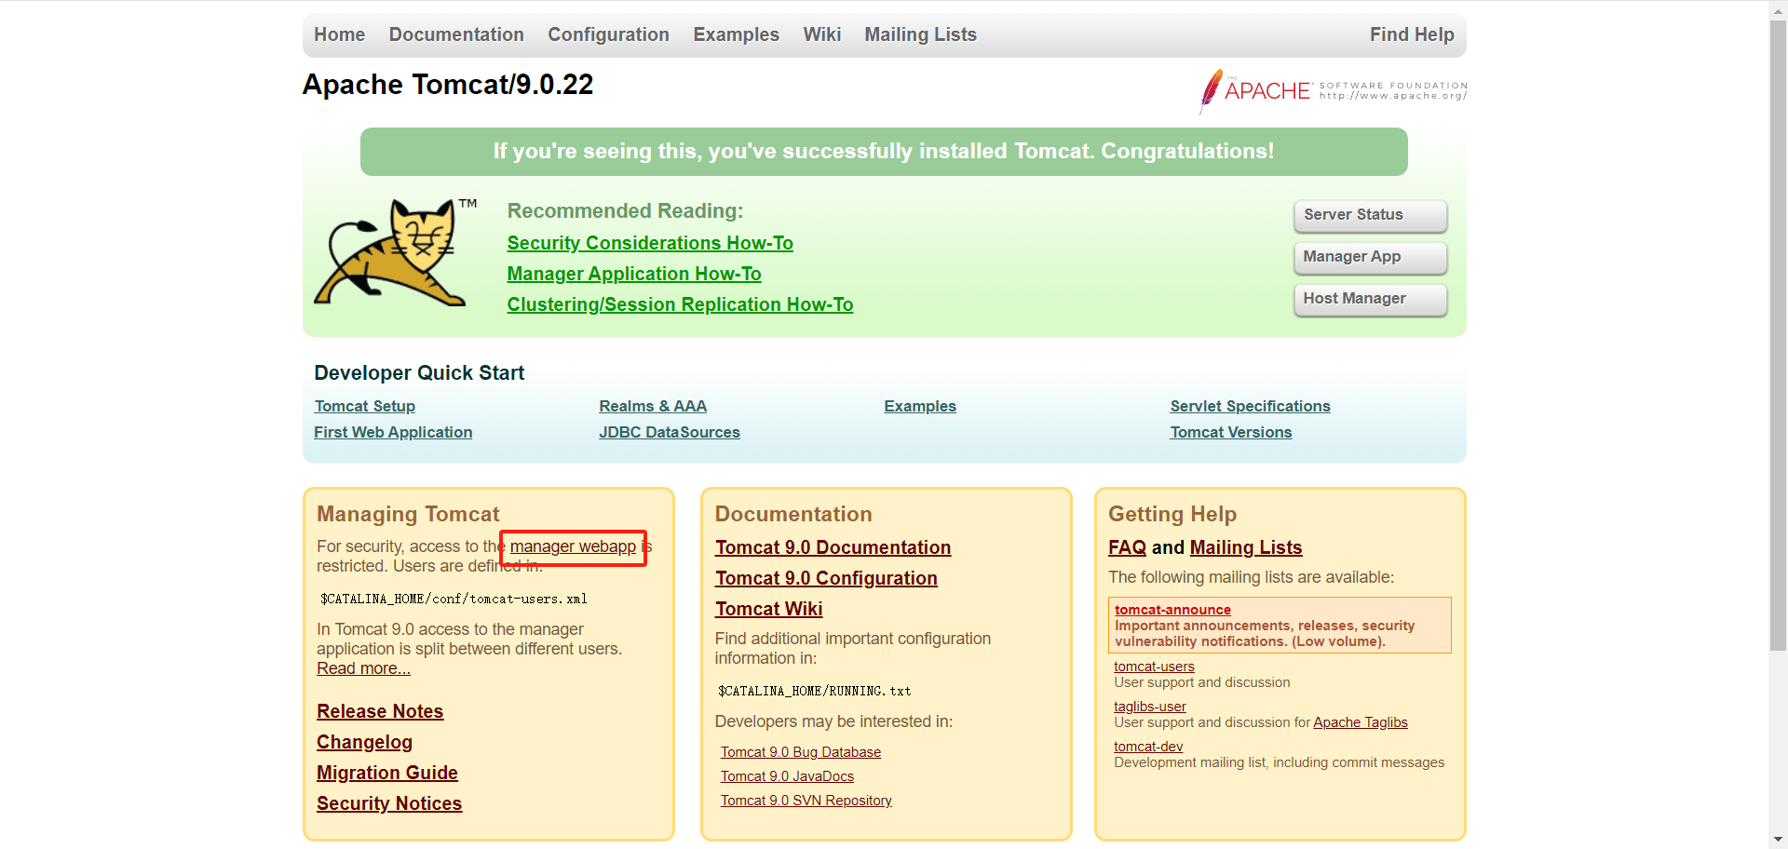Open Manager Application How-To link
Screen dimensions: 1788x849
click(633, 274)
